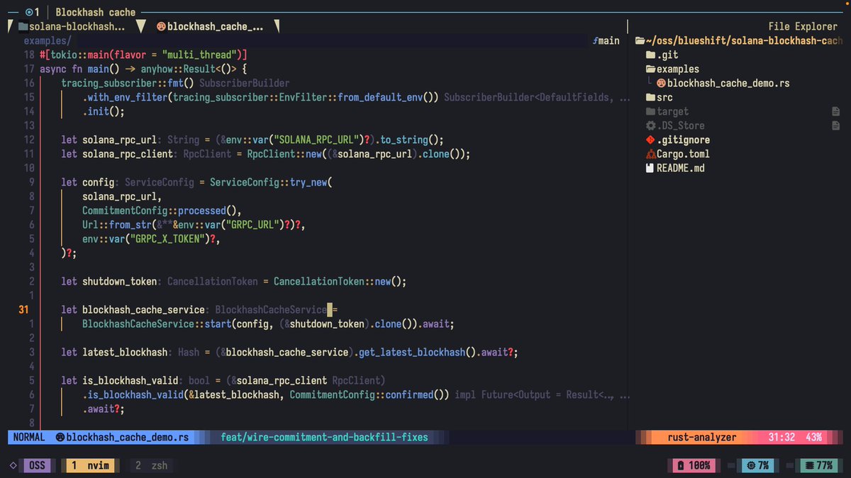Collapse the root ~/oss/blueshift folder

[640, 40]
